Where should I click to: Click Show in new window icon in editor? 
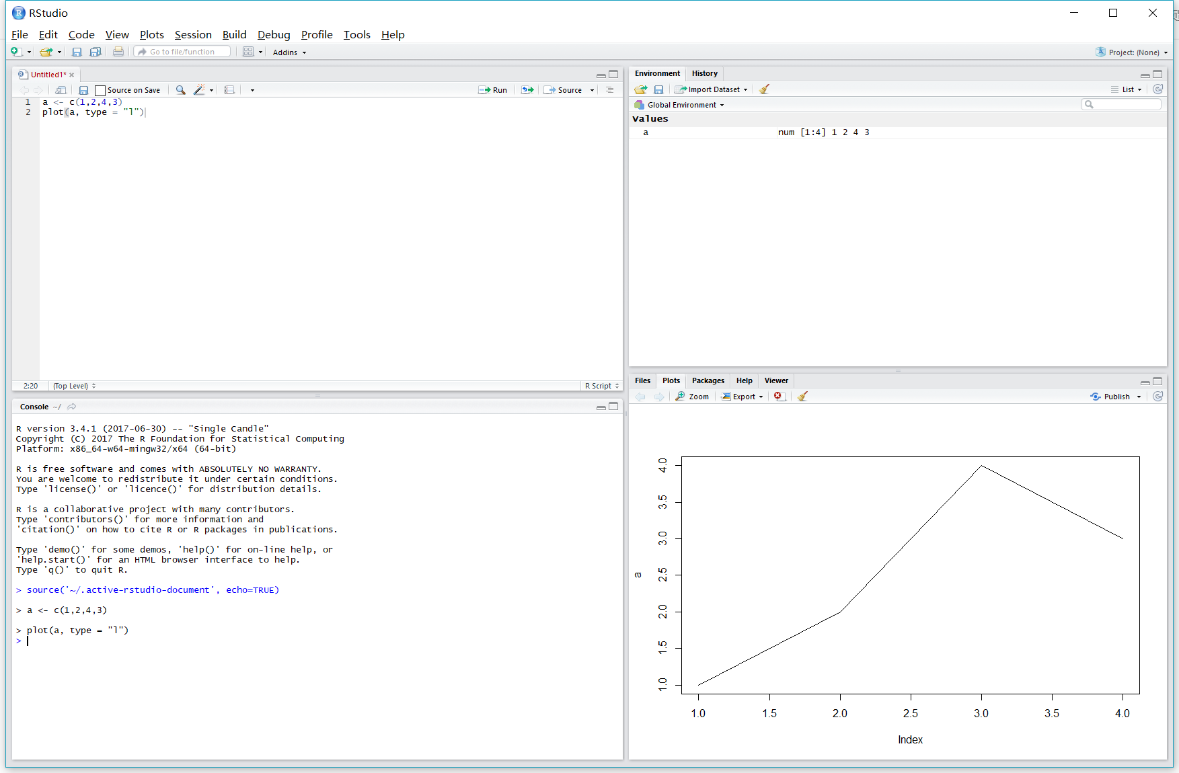(61, 90)
